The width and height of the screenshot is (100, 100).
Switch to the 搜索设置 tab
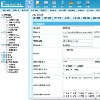(86, 18)
